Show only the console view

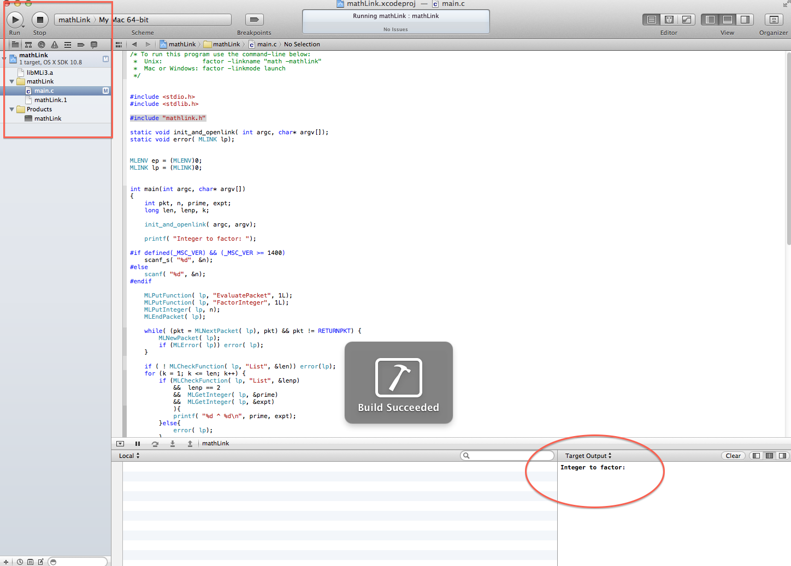tap(782, 456)
